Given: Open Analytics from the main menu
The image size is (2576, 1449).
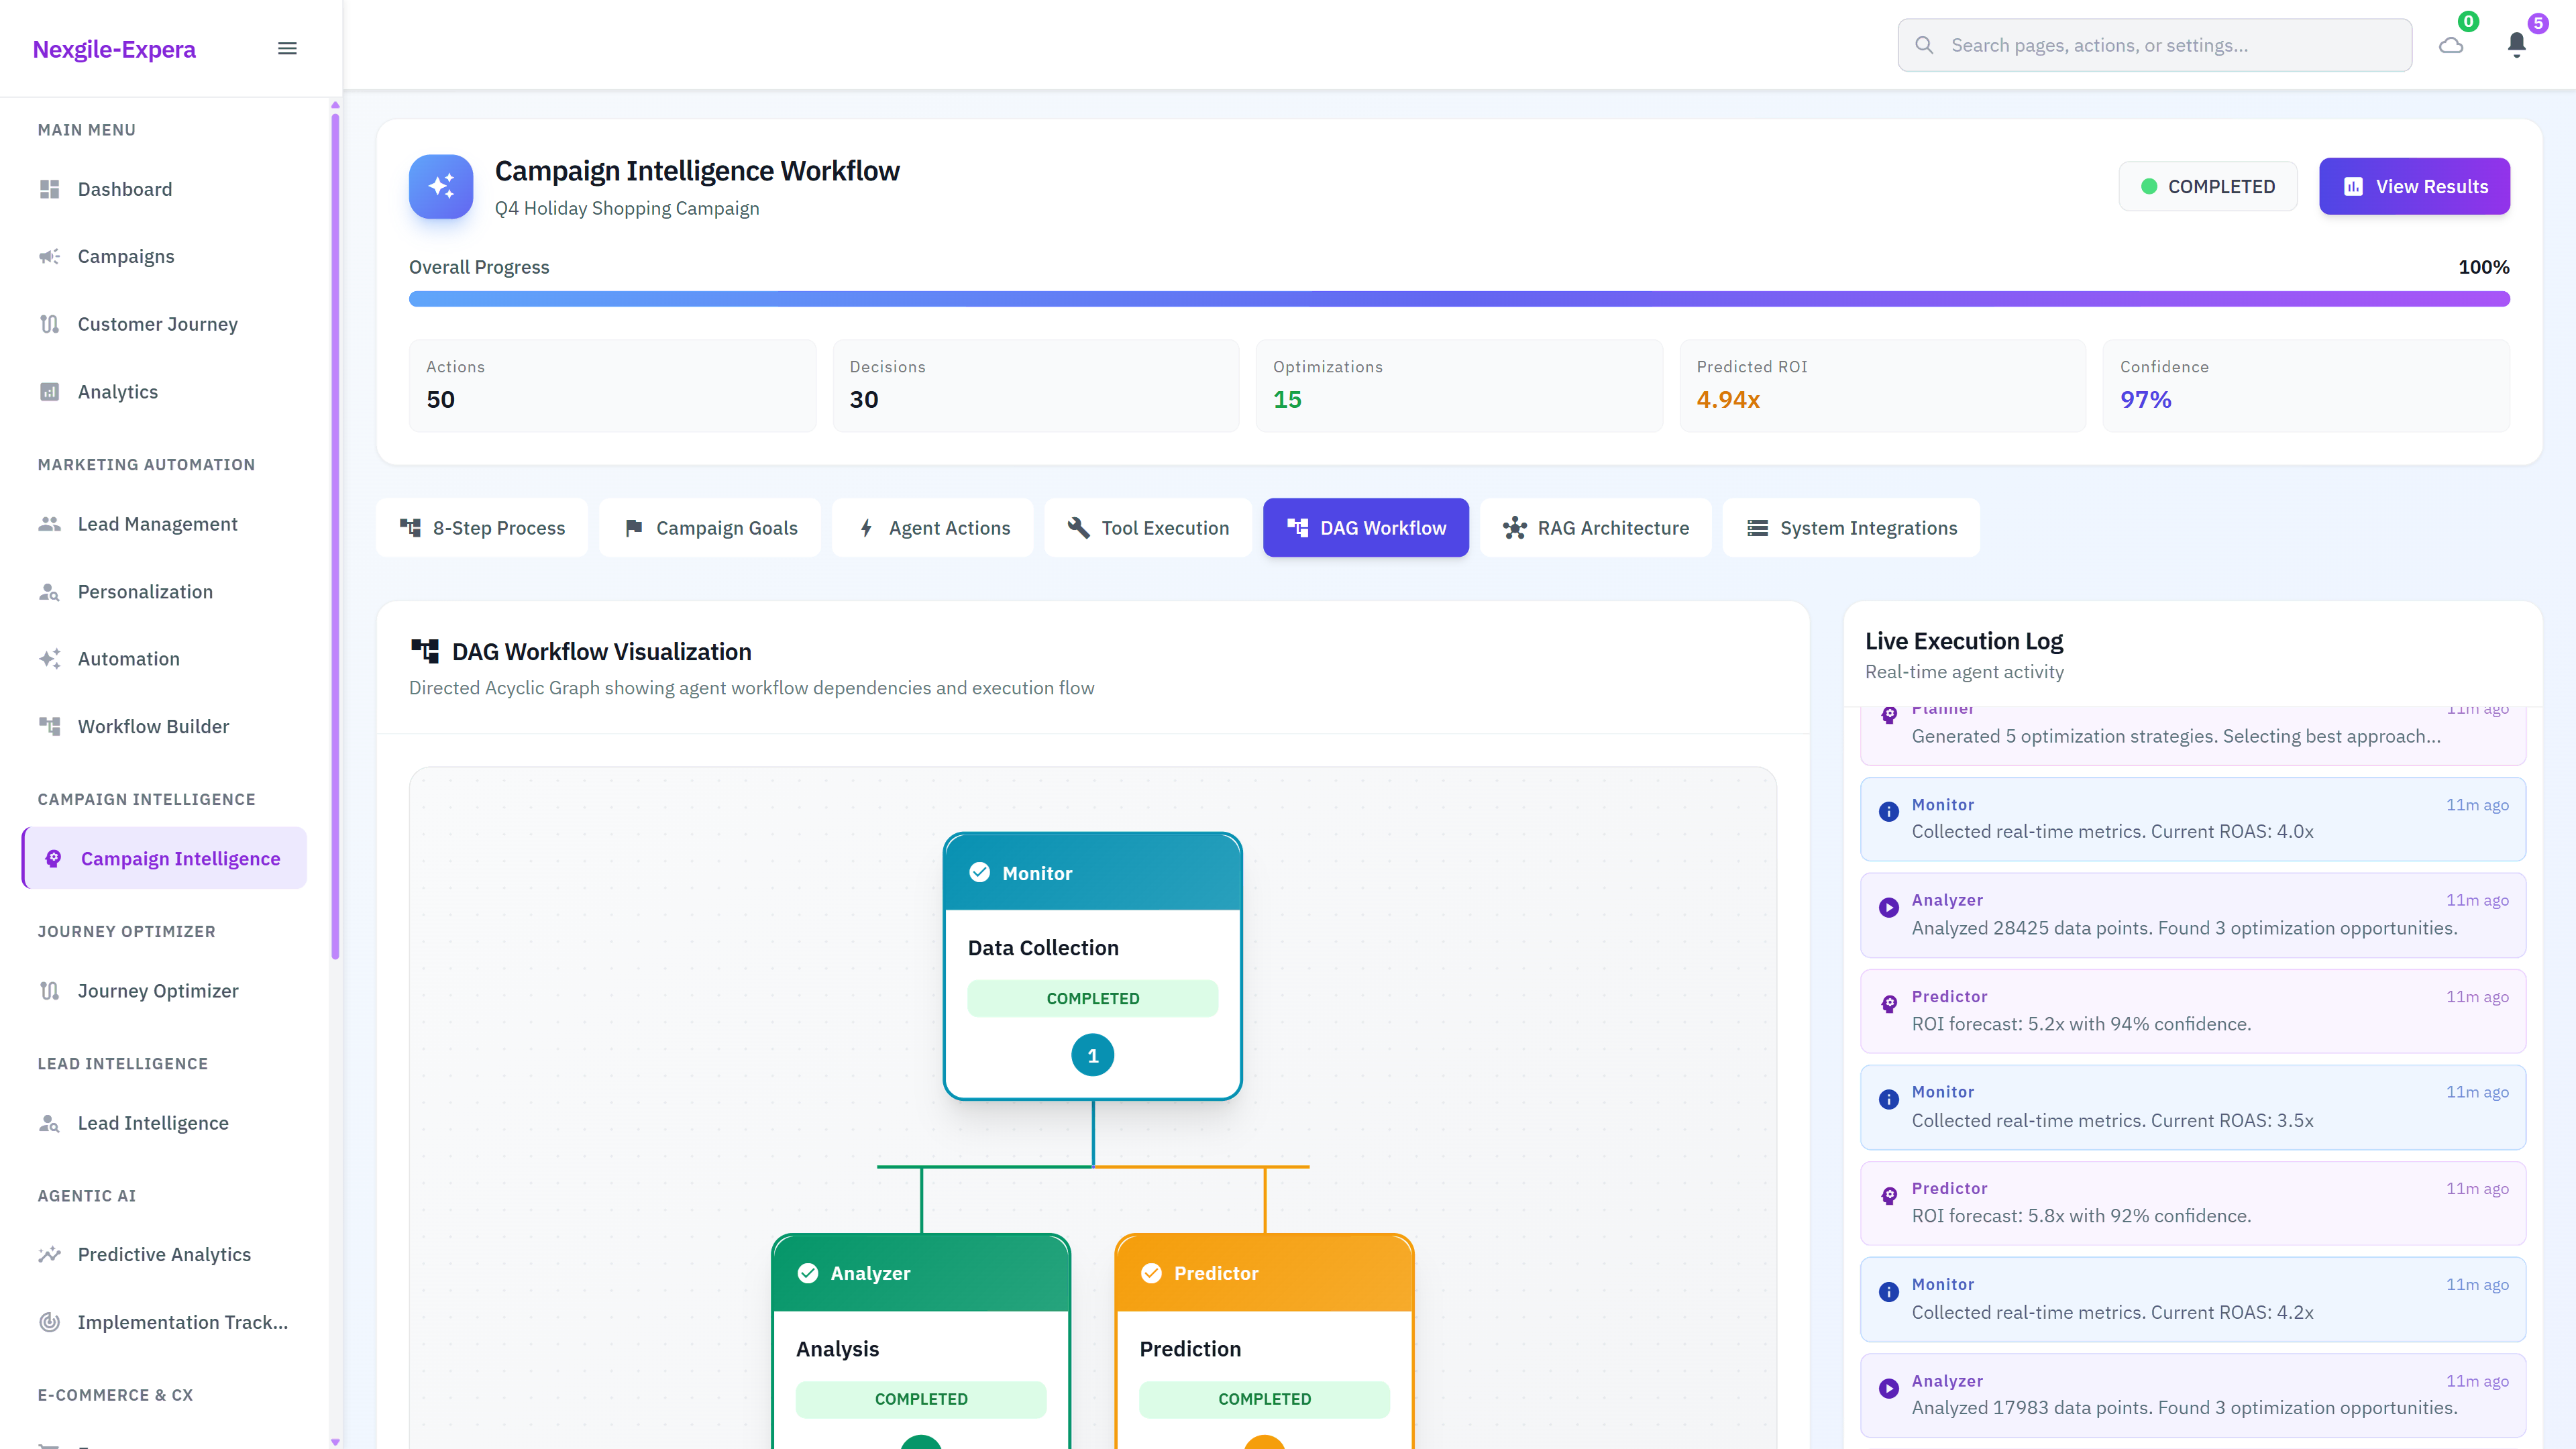Looking at the screenshot, I should click(117, 391).
